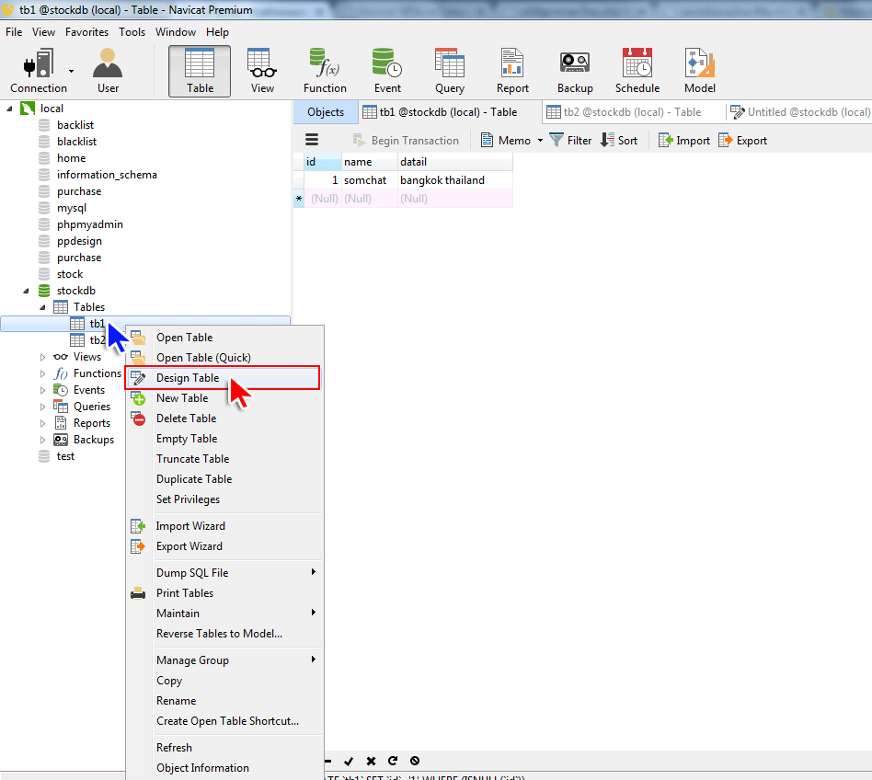Choose Open Table (Quick) menu item
This screenshot has width=872, height=780.
tap(224, 358)
